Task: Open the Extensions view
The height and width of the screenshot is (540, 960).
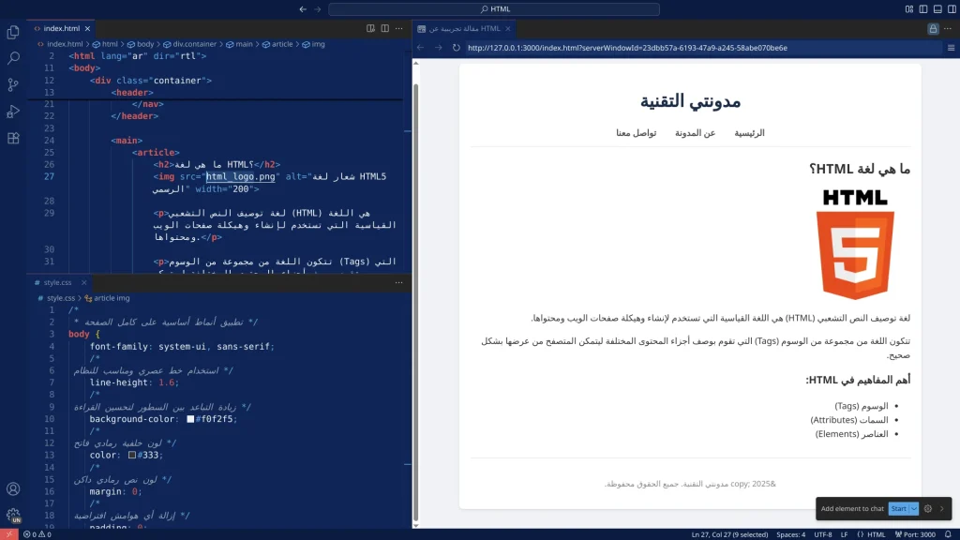Action: pos(13,139)
